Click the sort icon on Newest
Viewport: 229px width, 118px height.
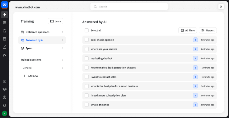(x=203, y=31)
